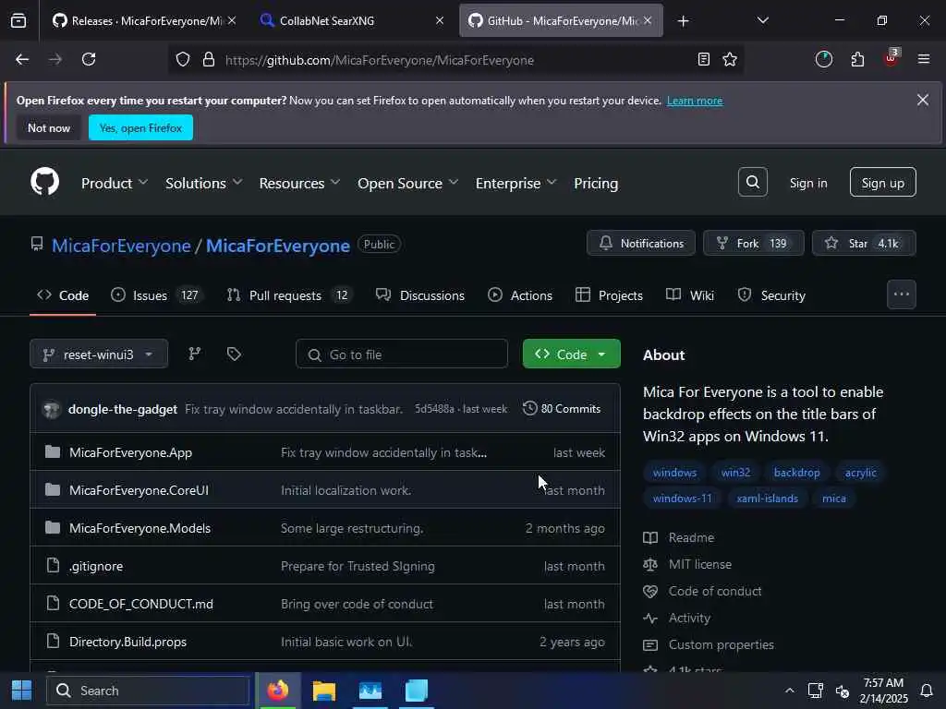Open the repository nav overflow menu
The image size is (946, 709).
902,294
